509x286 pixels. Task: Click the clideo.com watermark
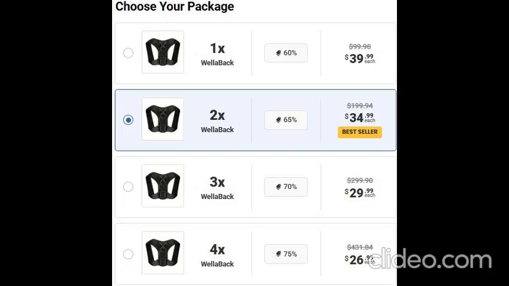[430, 260]
